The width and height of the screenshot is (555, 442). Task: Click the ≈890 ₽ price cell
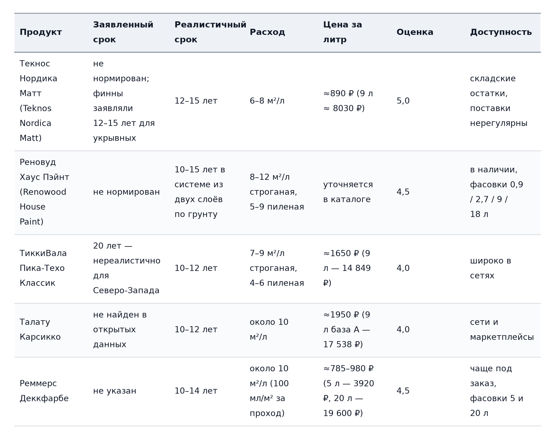348,101
